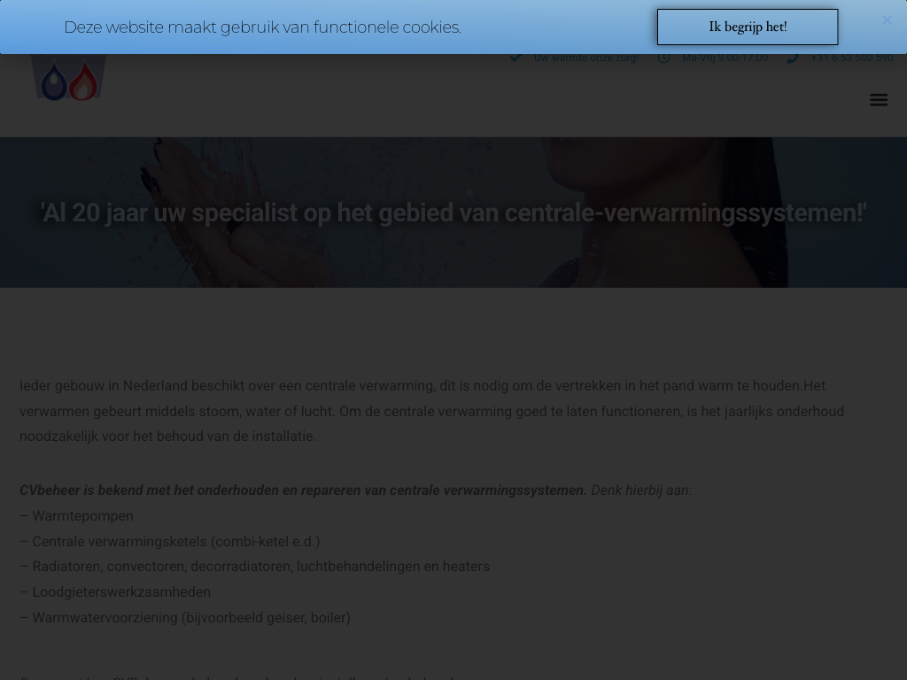
Task: Click the list item '– Warmtepompen'
Action: pyautogui.click(x=76, y=516)
